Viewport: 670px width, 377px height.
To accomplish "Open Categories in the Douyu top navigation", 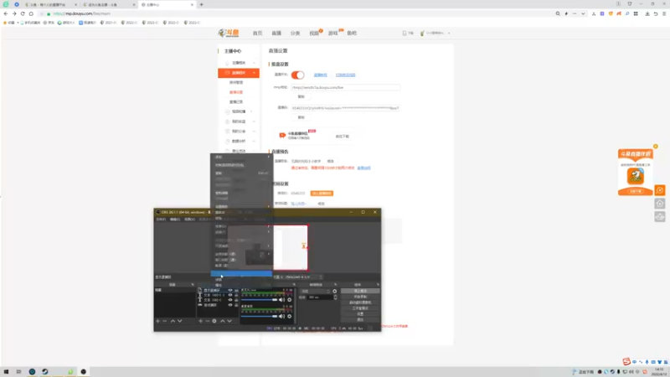I will click(x=295, y=33).
